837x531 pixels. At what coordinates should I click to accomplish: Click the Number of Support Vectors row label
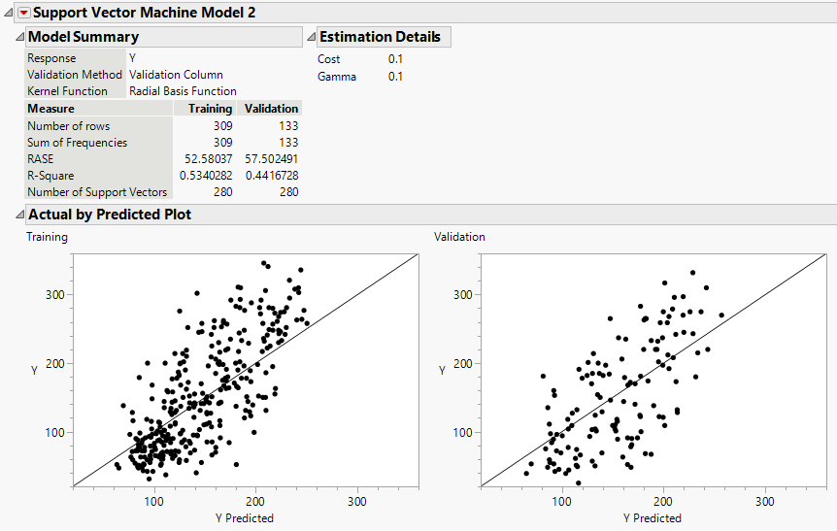[x=97, y=192]
